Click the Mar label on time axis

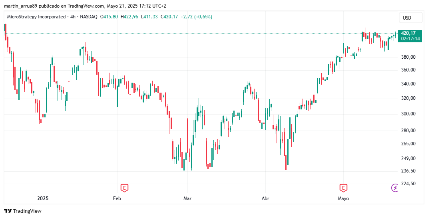pyautogui.click(x=187, y=198)
